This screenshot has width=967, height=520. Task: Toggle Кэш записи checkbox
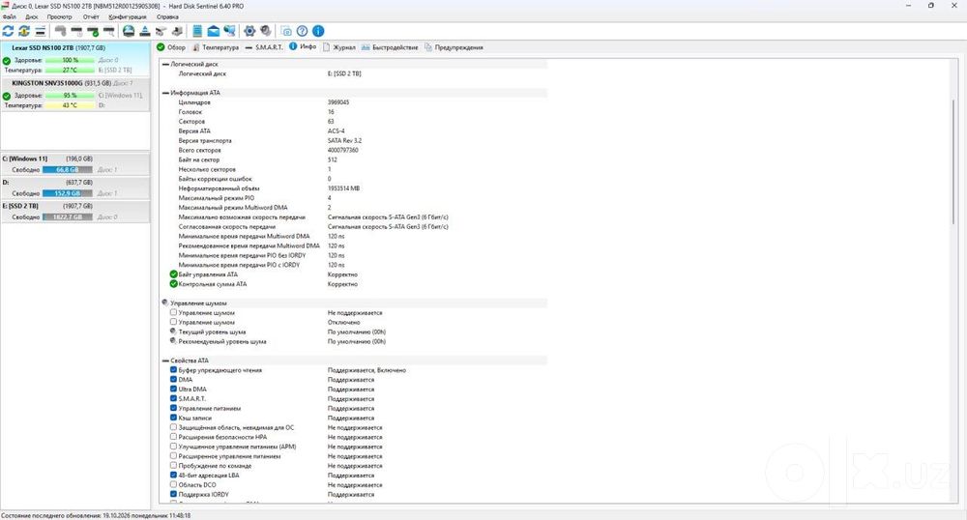tap(173, 418)
